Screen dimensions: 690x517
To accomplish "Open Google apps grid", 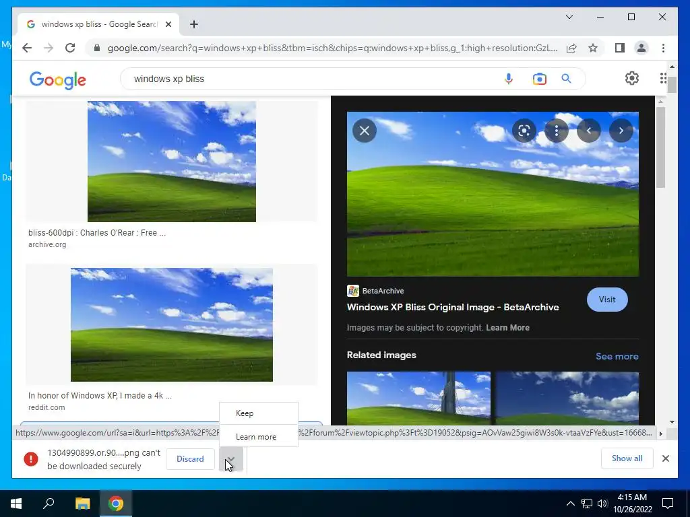I will tap(663, 78).
